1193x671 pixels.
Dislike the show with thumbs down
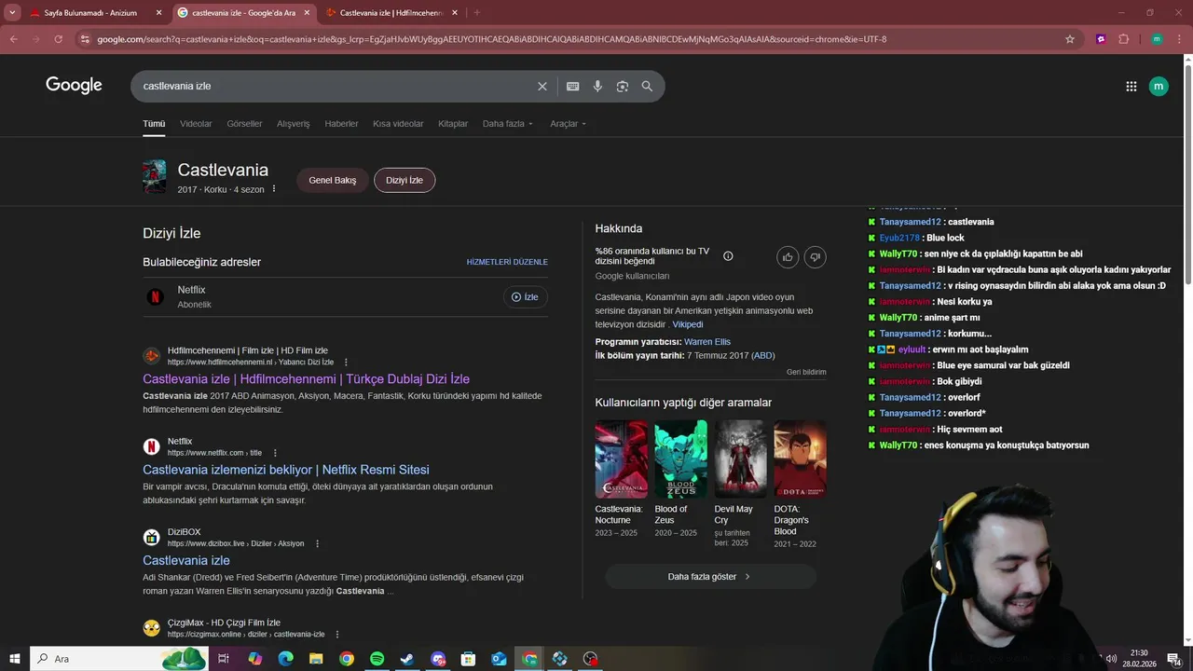click(816, 257)
